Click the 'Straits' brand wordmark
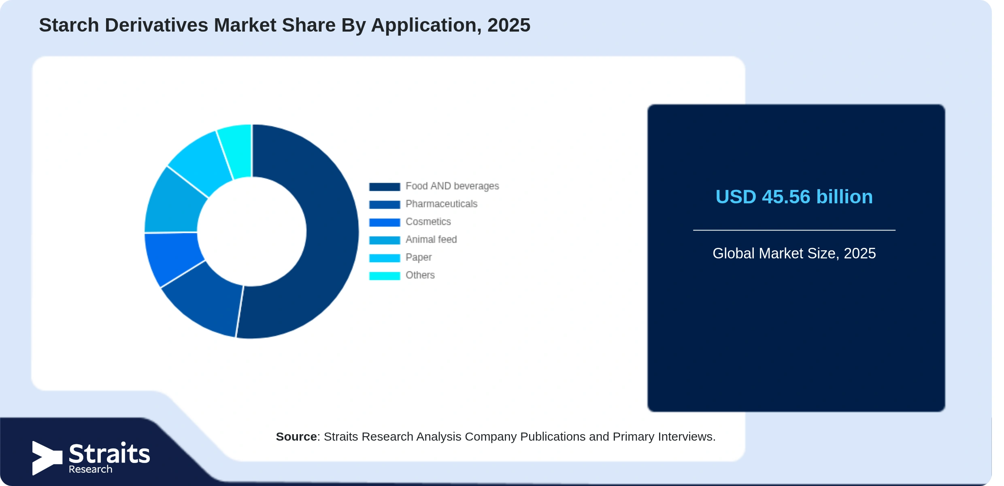Image resolution: width=1004 pixels, height=486 pixels. [109, 453]
